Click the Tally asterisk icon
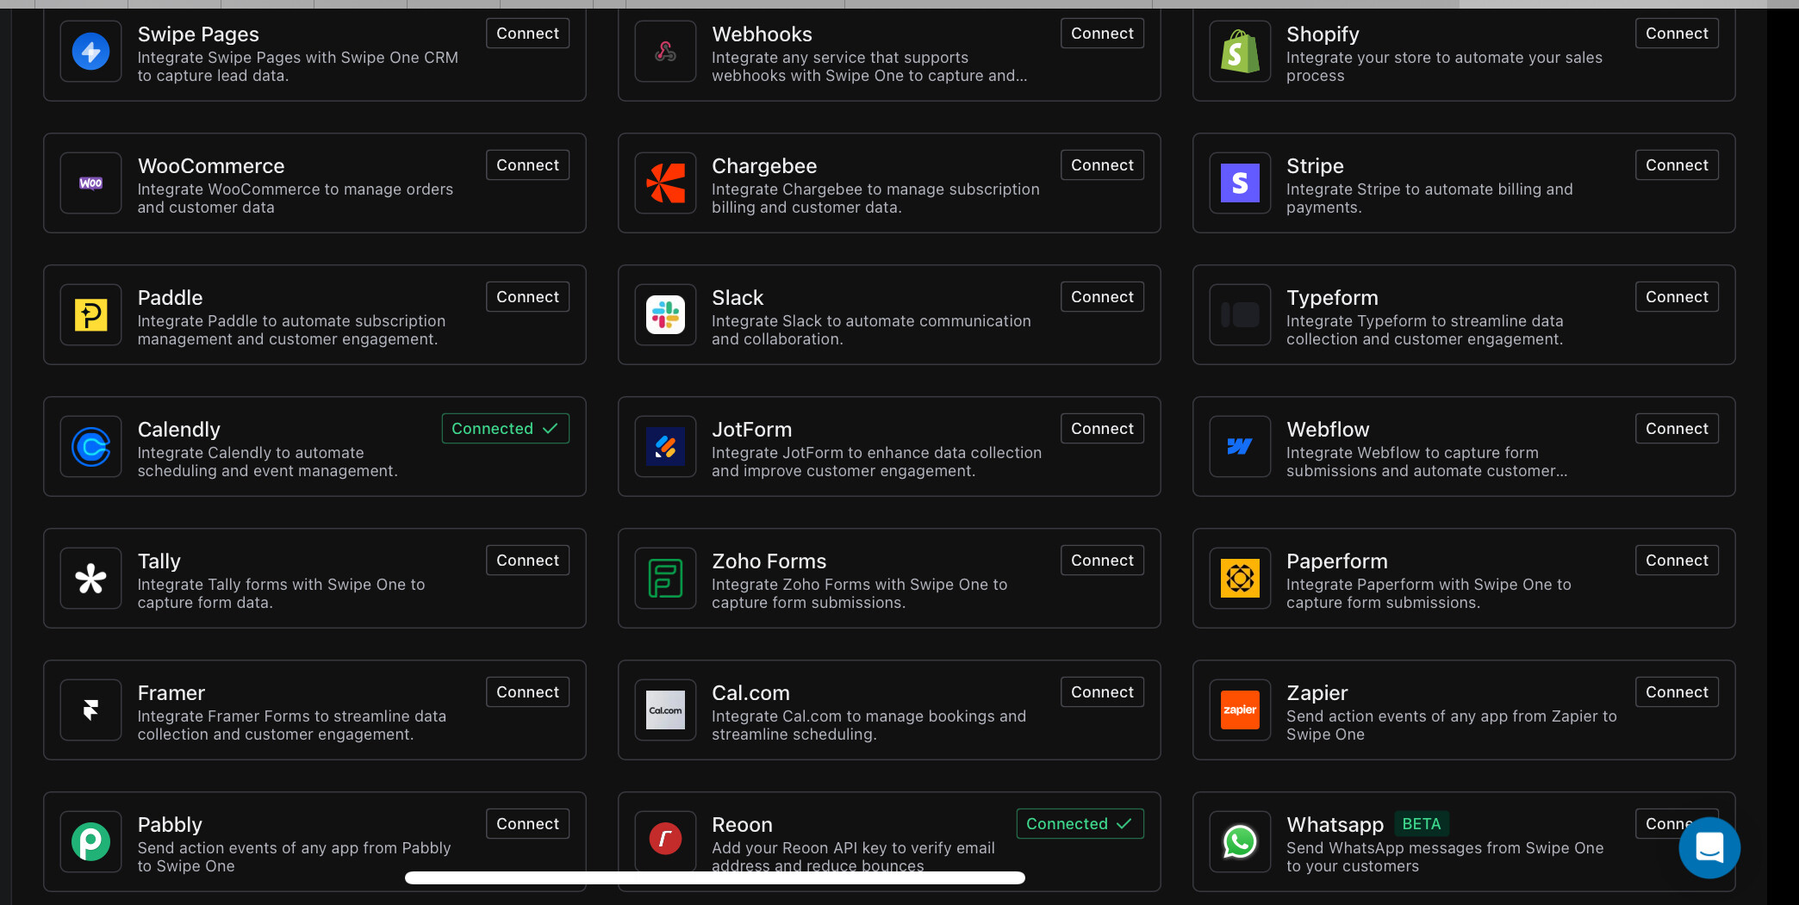Screen dimensions: 1799x905 (x=90, y=579)
